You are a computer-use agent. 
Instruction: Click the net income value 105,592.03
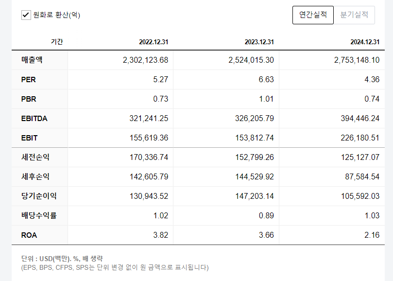coord(360,196)
